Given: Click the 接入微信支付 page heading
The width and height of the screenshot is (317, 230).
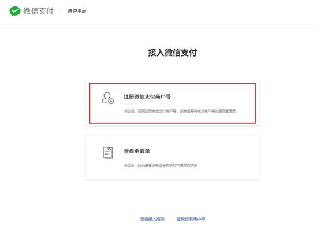Looking at the screenshot, I should pos(173,53).
